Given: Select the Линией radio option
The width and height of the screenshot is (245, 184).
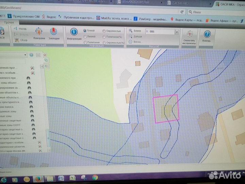Looking at the screenshot, I should click(85, 36).
